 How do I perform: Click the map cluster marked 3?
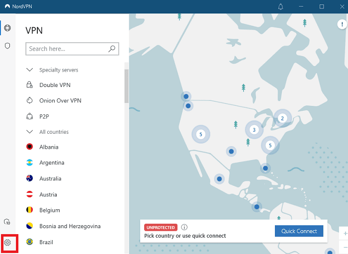[254, 130]
